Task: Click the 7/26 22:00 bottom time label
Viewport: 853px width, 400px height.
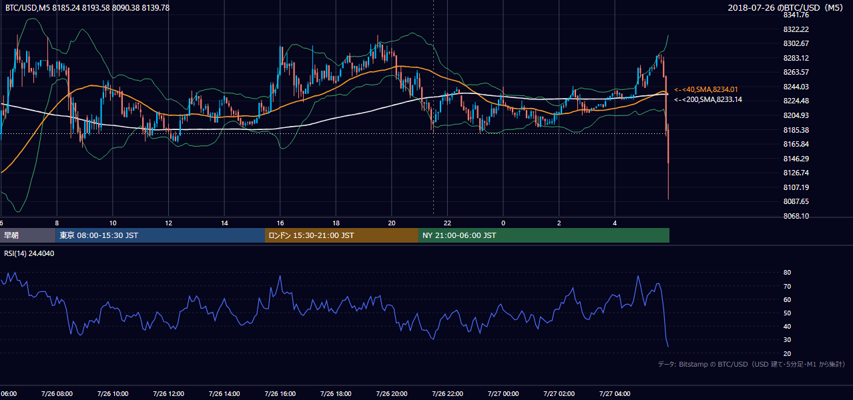Action: [x=447, y=394]
